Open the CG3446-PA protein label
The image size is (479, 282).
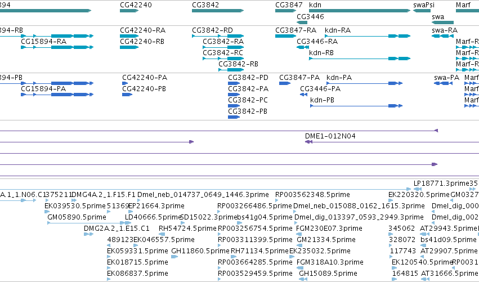point(320,89)
